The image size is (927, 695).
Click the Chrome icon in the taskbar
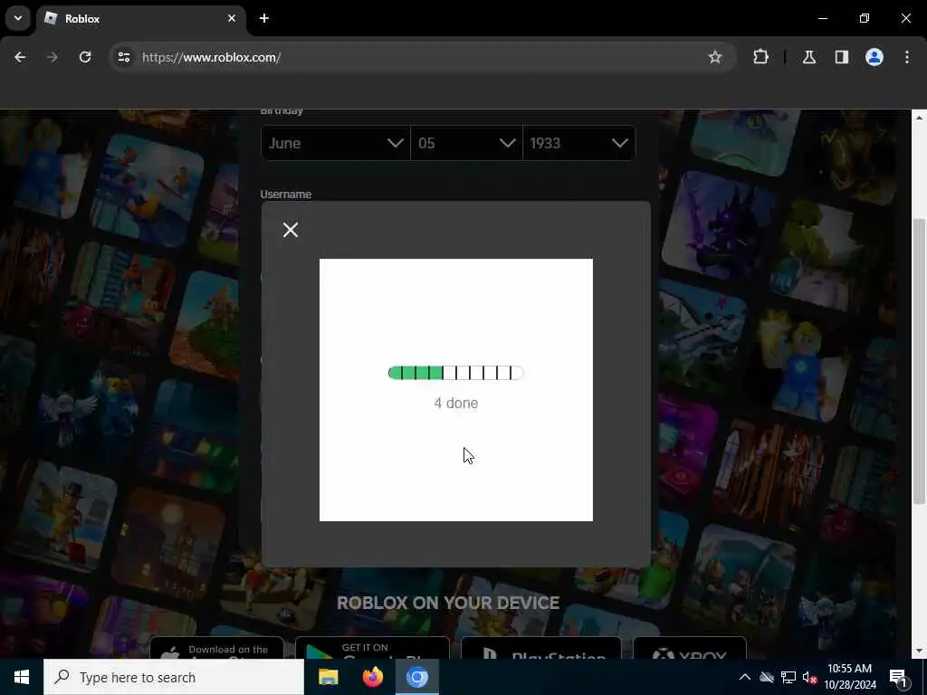416,677
